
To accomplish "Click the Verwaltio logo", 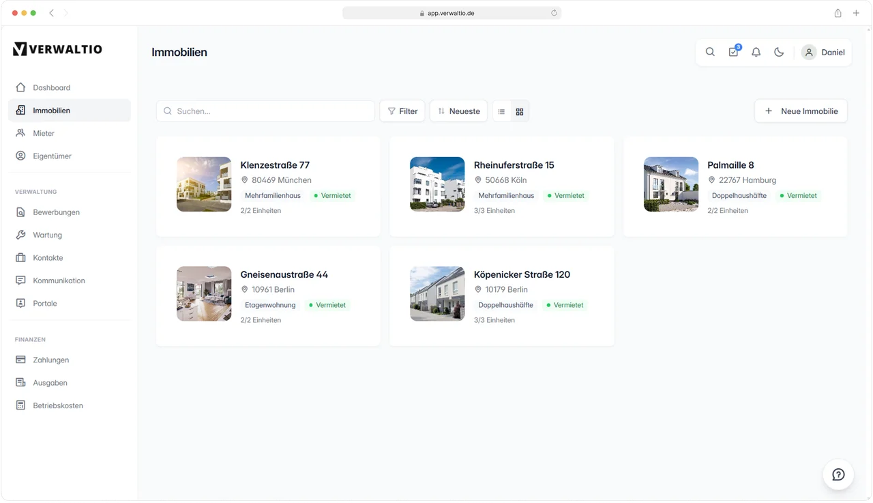I will (57, 48).
